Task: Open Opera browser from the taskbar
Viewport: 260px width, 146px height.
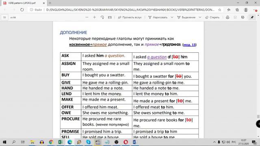Action: click(x=126, y=142)
